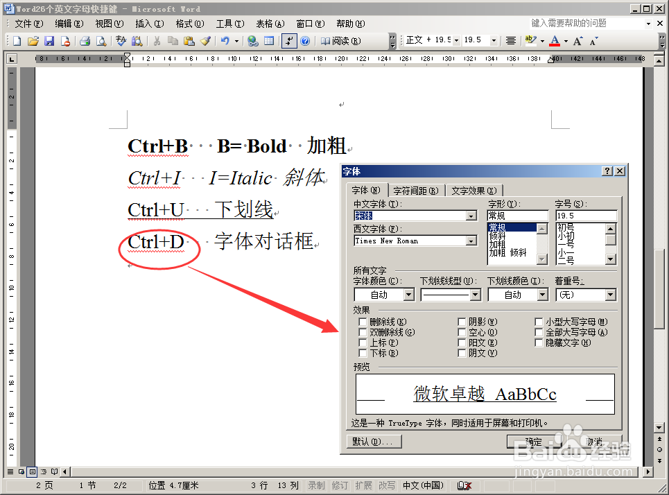This screenshot has height=495, width=669.
Task: Enable the 空心 outline checkbox
Action: click(x=462, y=332)
